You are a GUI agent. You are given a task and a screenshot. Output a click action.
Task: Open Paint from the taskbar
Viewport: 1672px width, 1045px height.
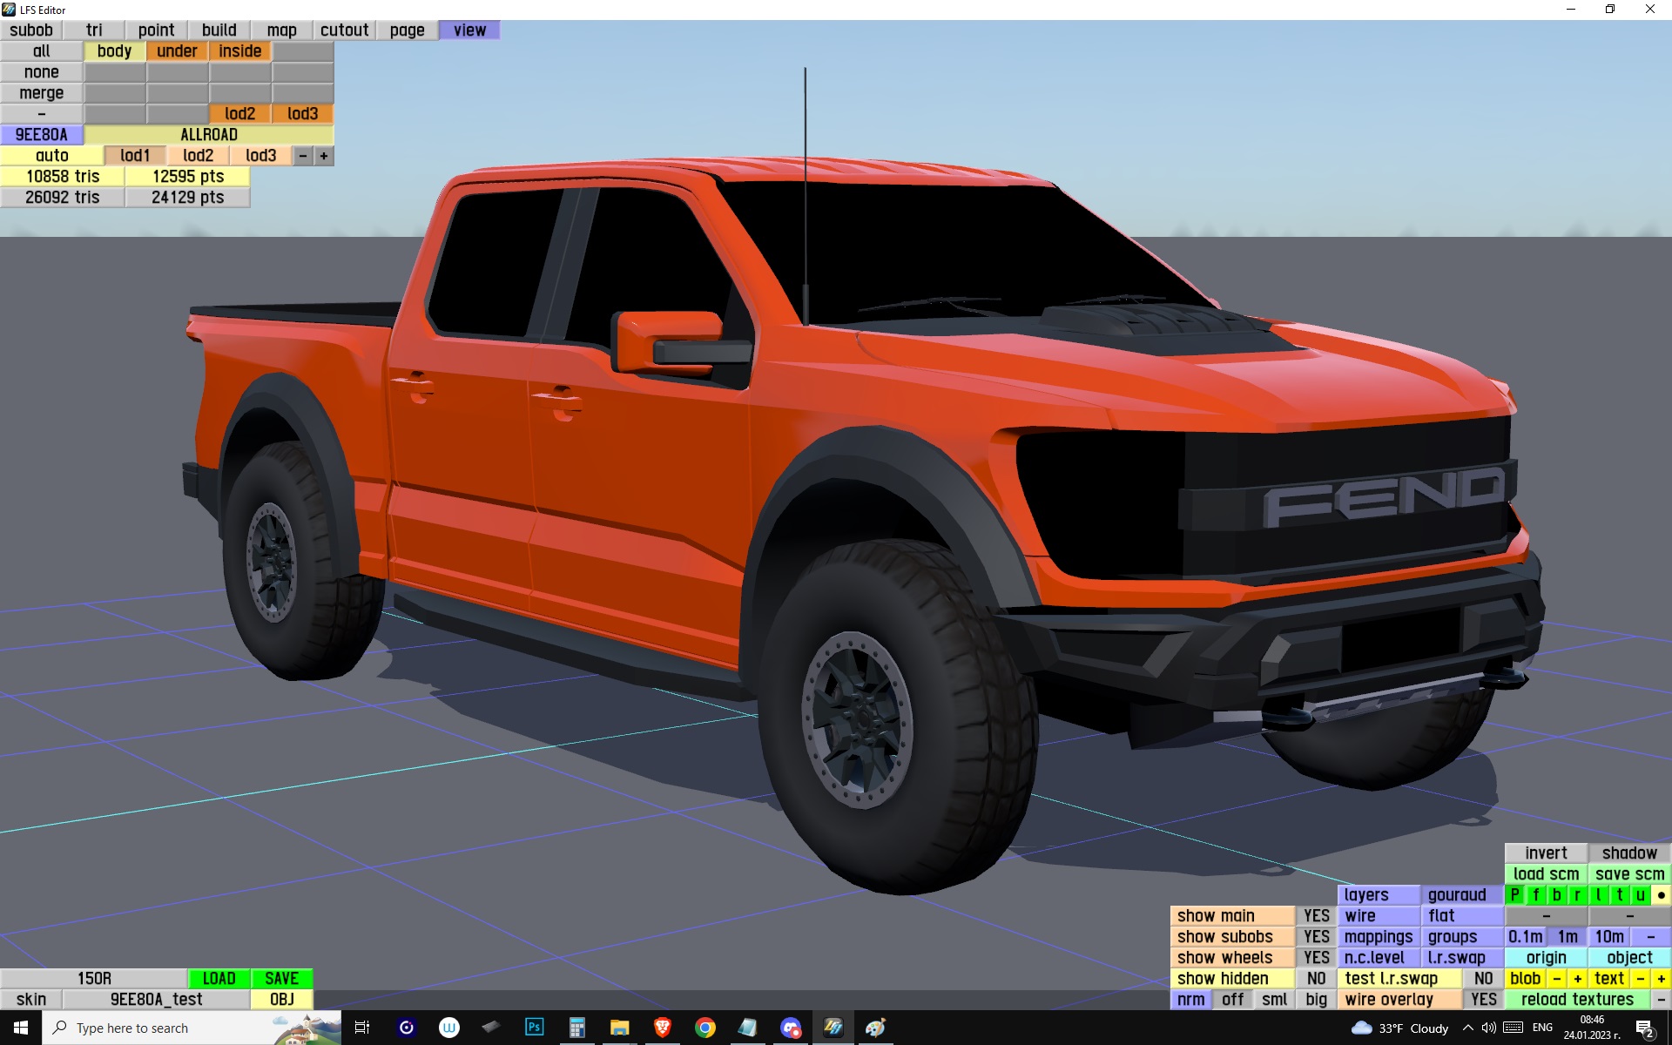tap(875, 1028)
